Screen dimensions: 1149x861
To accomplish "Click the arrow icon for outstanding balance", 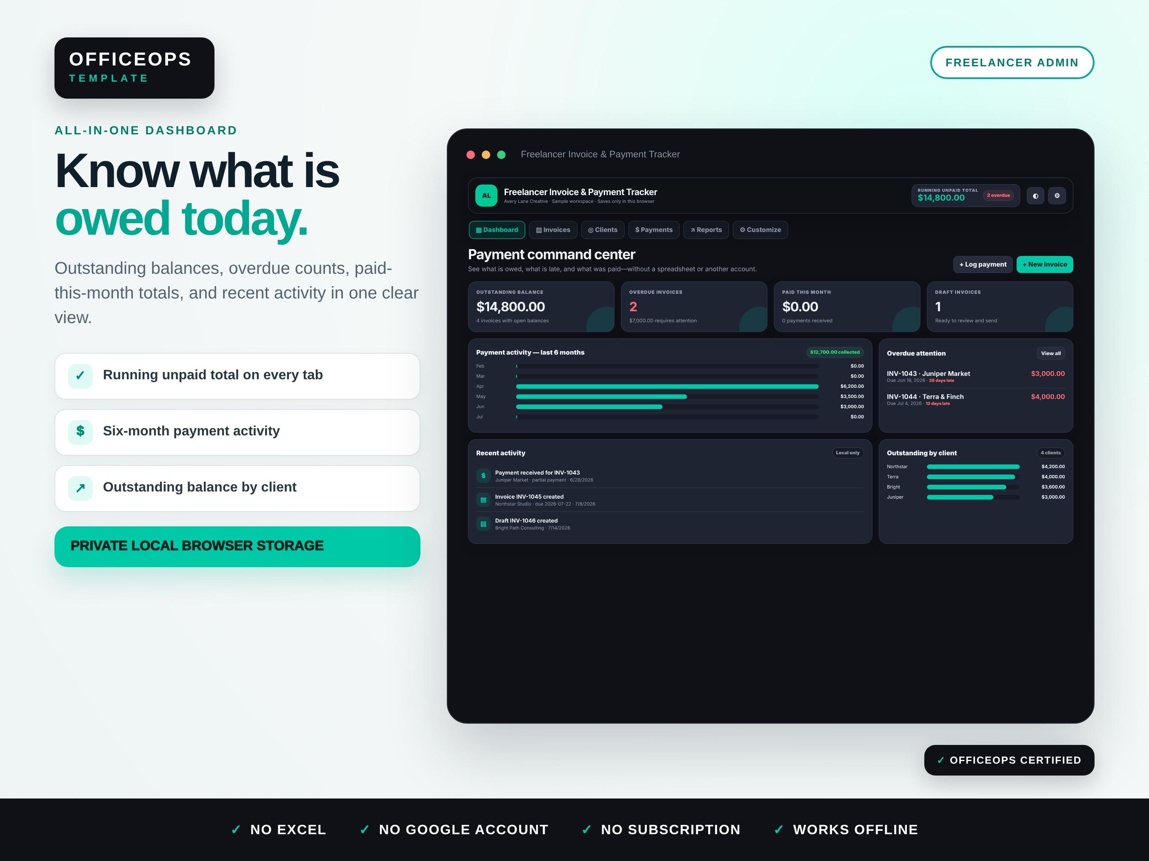I will (x=80, y=488).
